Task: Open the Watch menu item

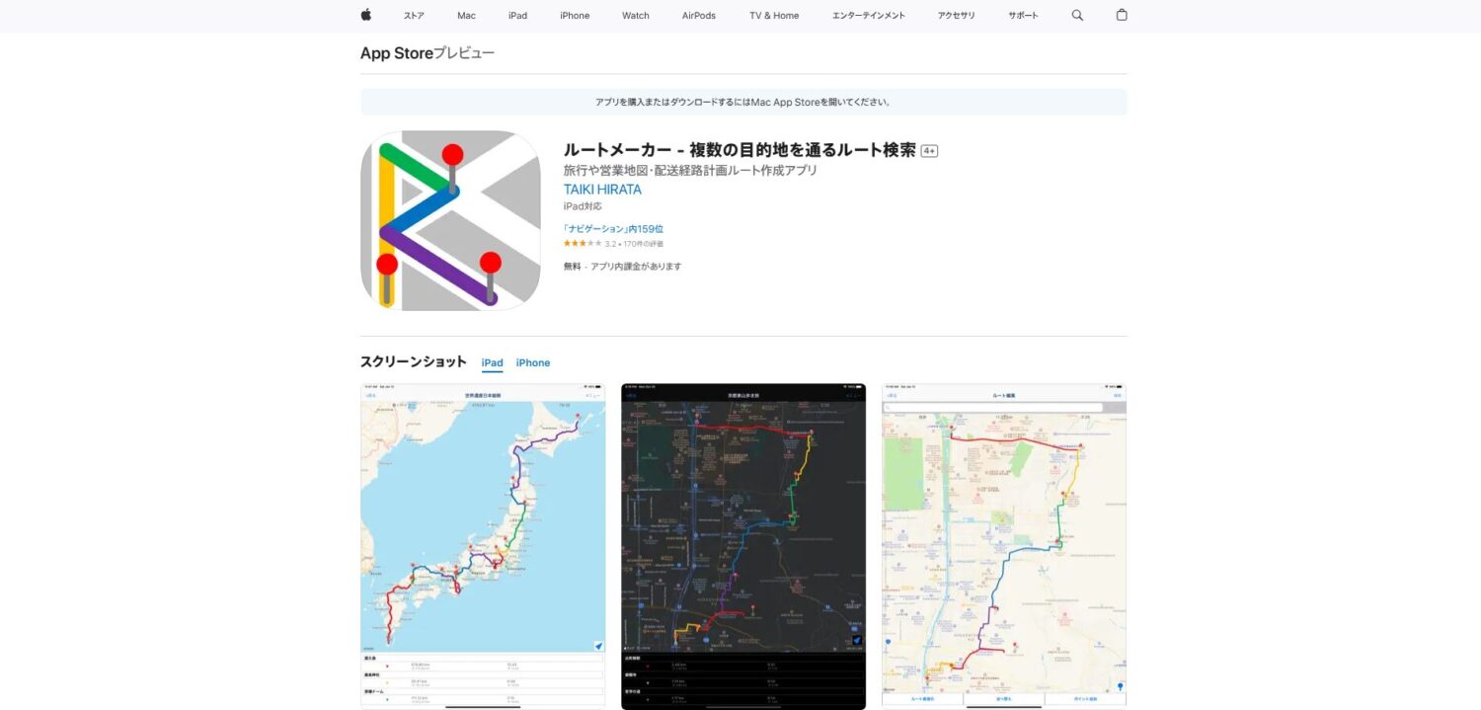Action: 636,16
